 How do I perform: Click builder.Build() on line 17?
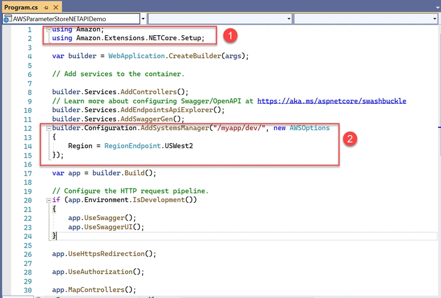(x=124, y=173)
